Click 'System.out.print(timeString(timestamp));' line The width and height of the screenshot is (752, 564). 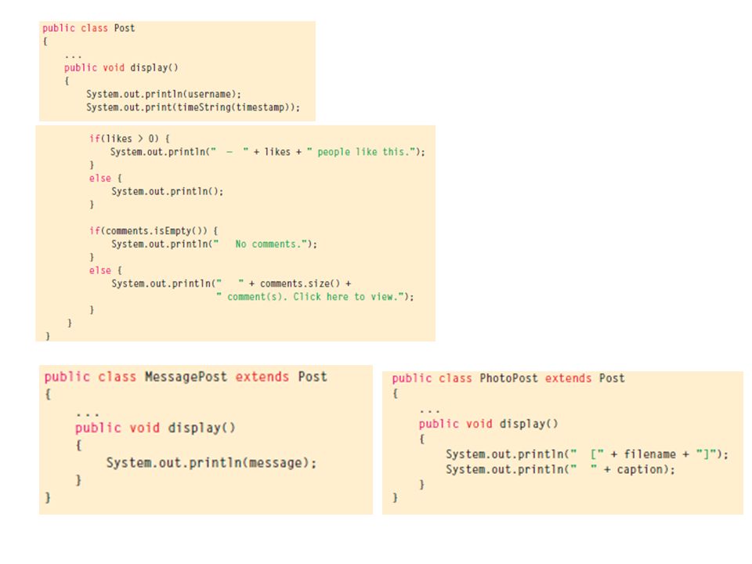(193, 107)
